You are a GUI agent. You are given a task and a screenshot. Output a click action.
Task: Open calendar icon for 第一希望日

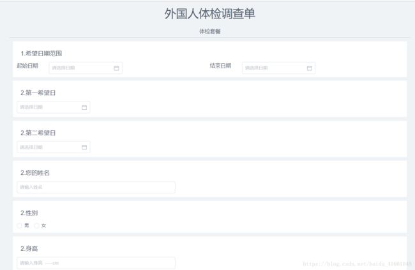point(84,107)
